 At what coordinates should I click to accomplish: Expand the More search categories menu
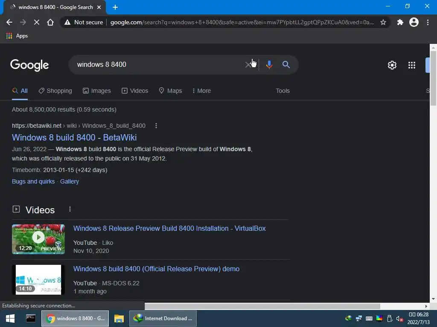click(x=201, y=91)
